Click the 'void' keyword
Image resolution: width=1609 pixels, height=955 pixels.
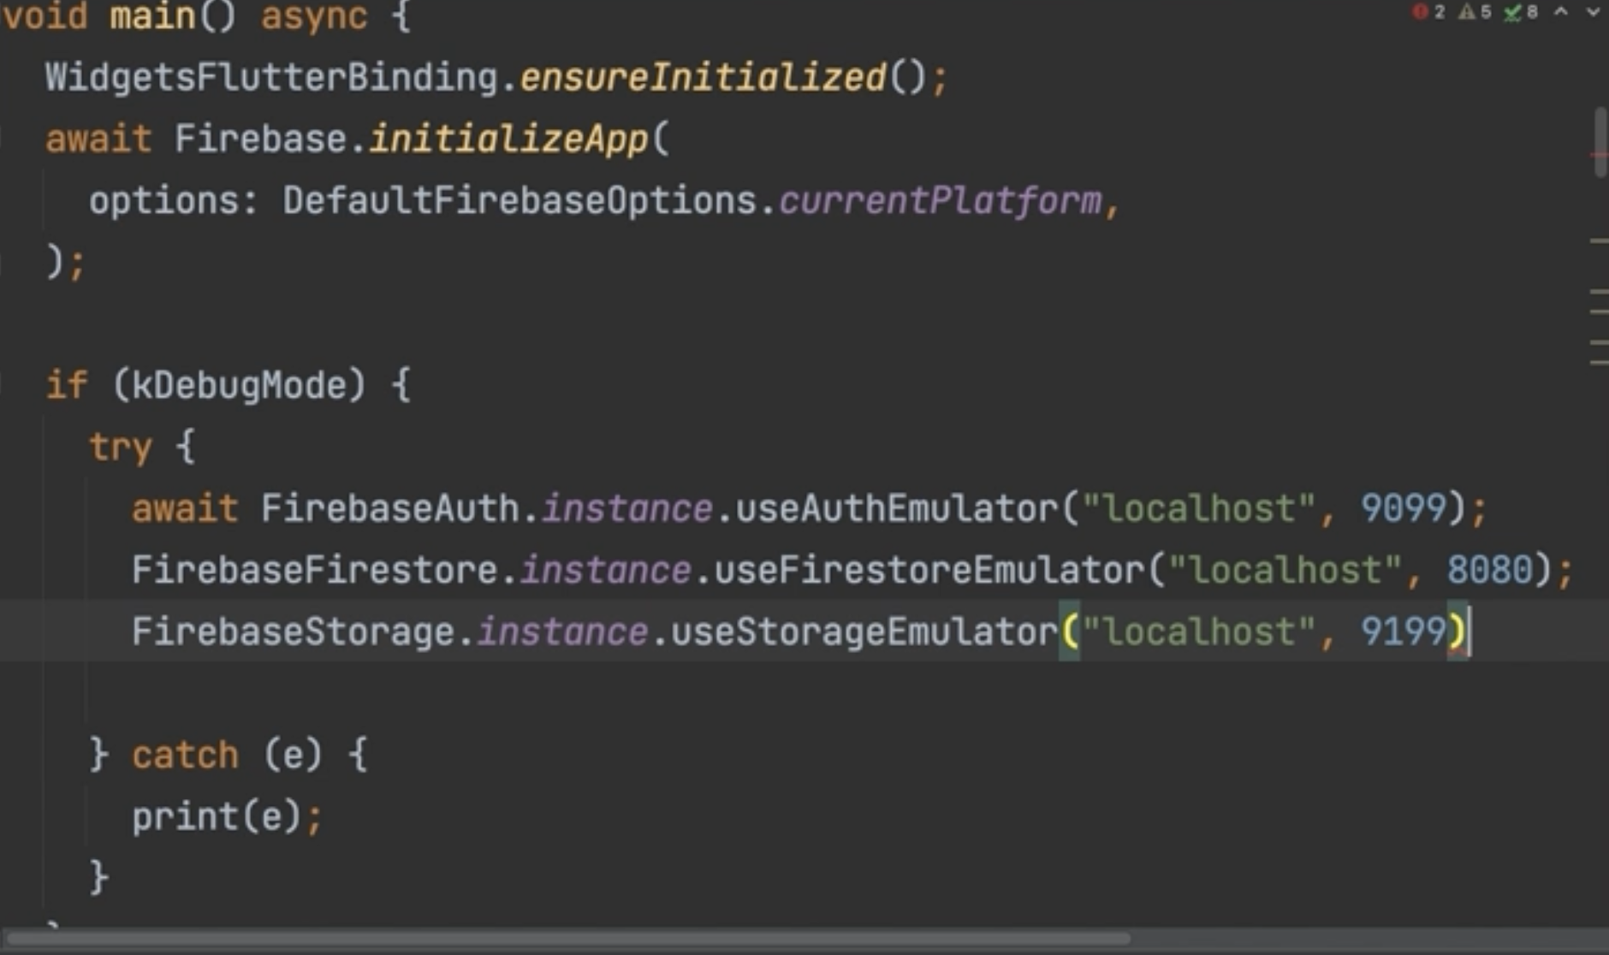click(45, 16)
